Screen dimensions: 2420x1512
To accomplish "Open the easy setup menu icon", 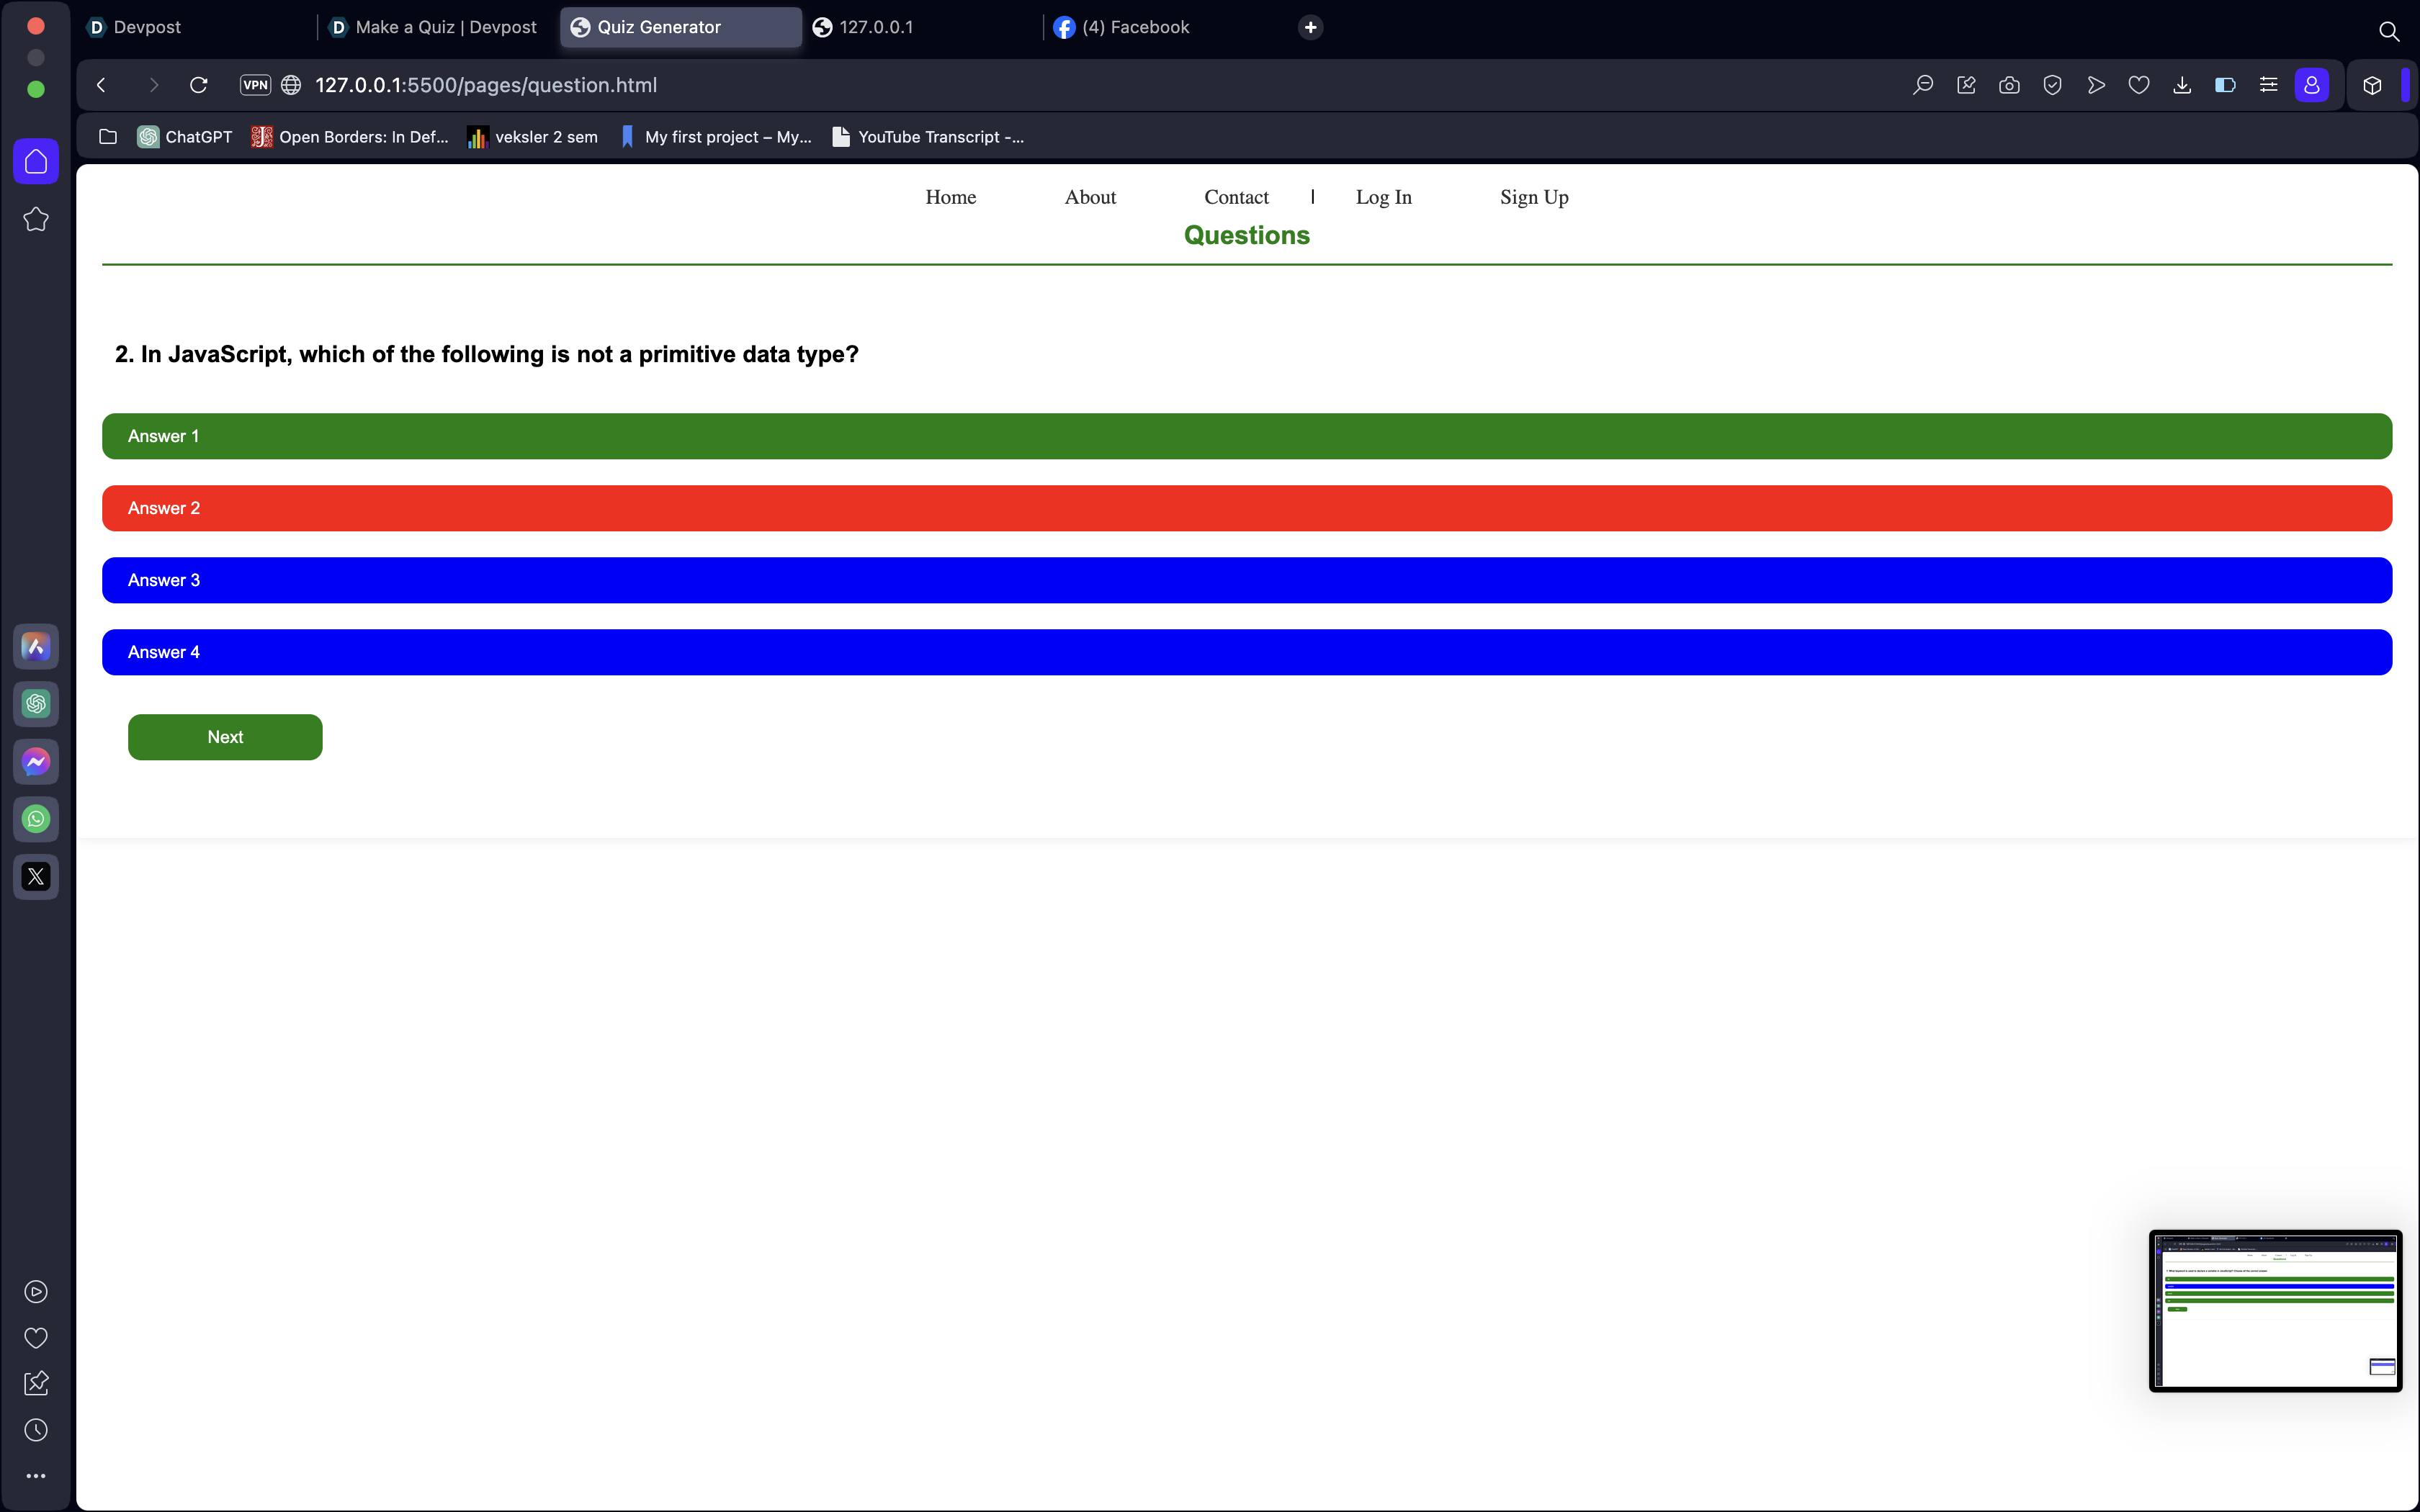I will [x=2268, y=85].
